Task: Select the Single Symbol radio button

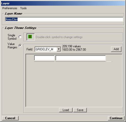Action: [x=20, y=37]
